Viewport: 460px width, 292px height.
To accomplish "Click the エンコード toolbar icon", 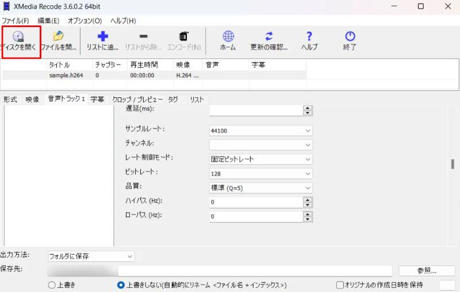I will click(183, 37).
